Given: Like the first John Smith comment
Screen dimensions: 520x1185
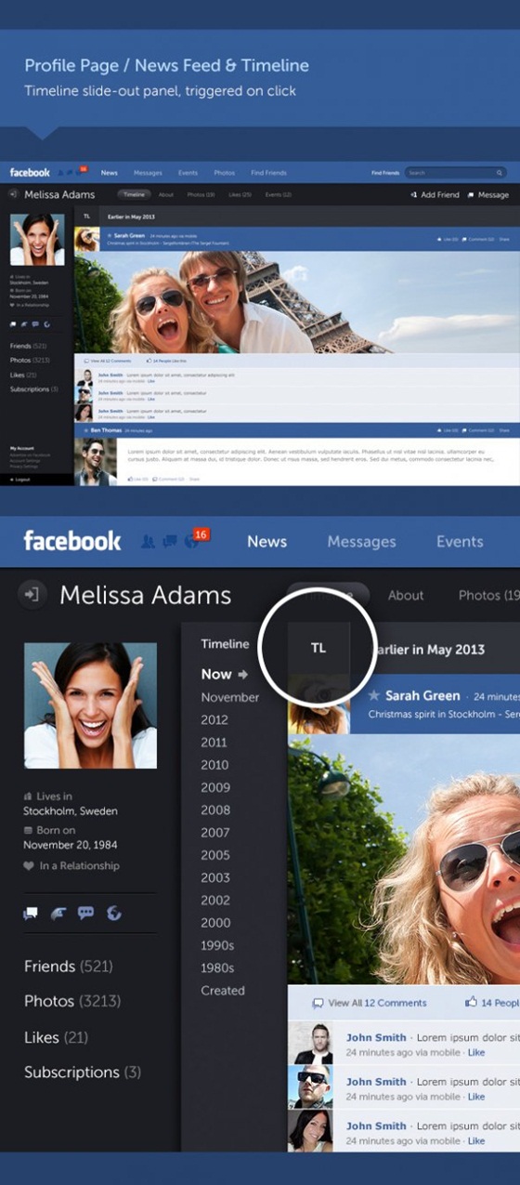Looking at the screenshot, I should [476, 1052].
